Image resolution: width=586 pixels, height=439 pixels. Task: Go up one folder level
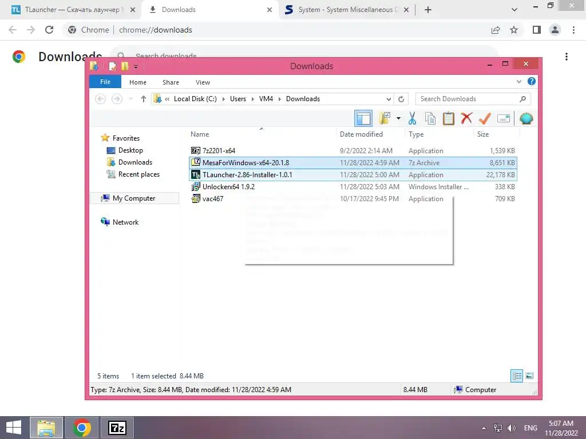[x=143, y=99]
